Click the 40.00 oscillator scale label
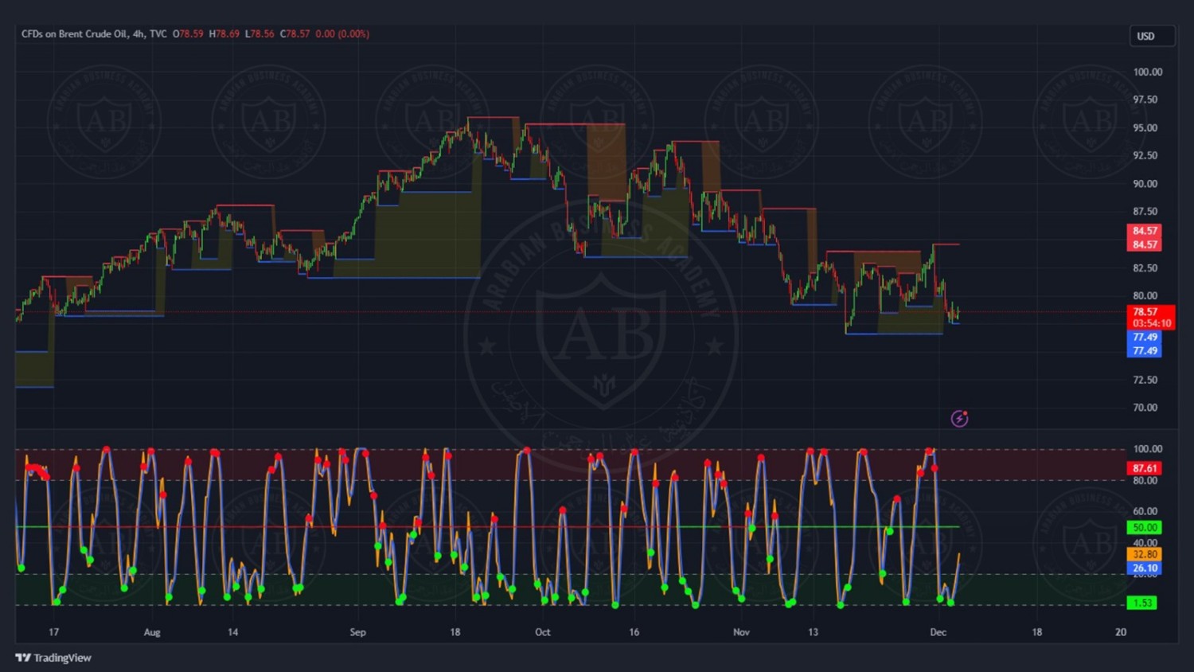Viewport: 1194px width, 672px height. point(1145,542)
